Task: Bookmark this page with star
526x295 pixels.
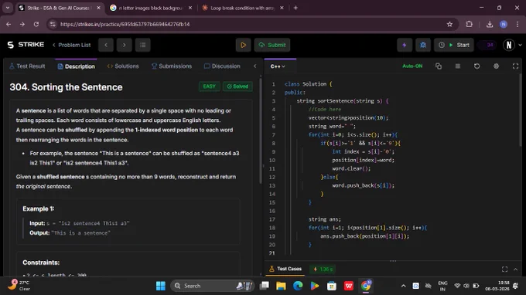Action: (x=449, y=24)
